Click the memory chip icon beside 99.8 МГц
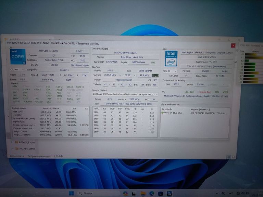263x197 pixels. [155, 75]
